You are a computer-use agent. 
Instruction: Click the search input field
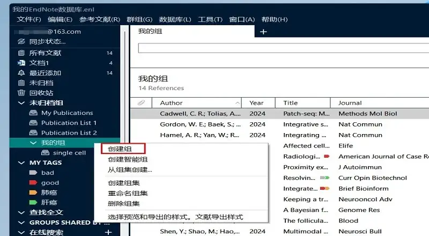tap(284, 48)
